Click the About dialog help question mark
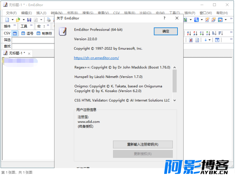 click(164, 18)
